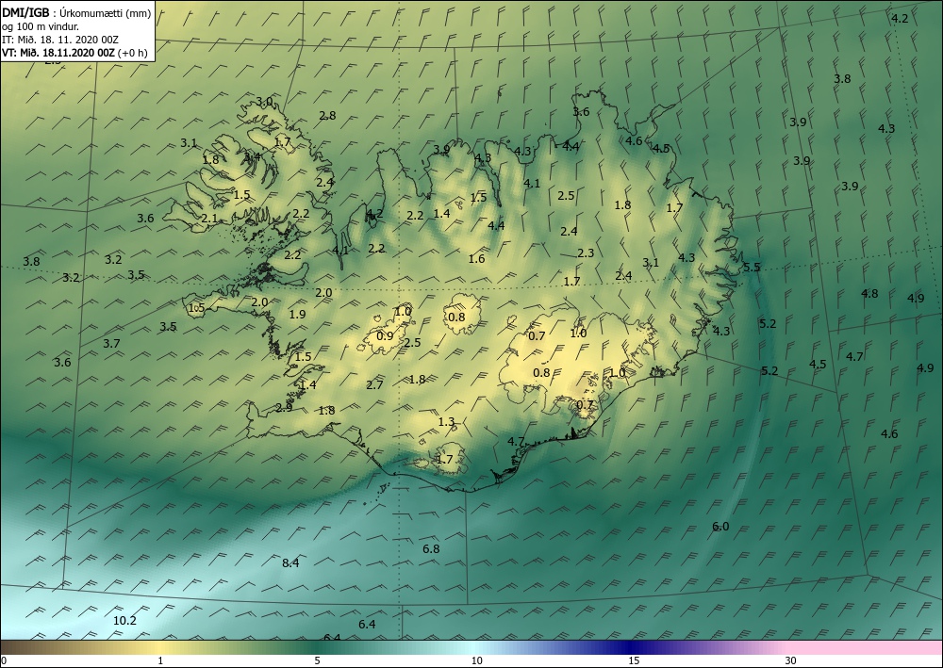943x668 pixels.
Task: Click the 'og 100 m vindur.' legend line
Action: pyautogui.click(x=41, y=26)
